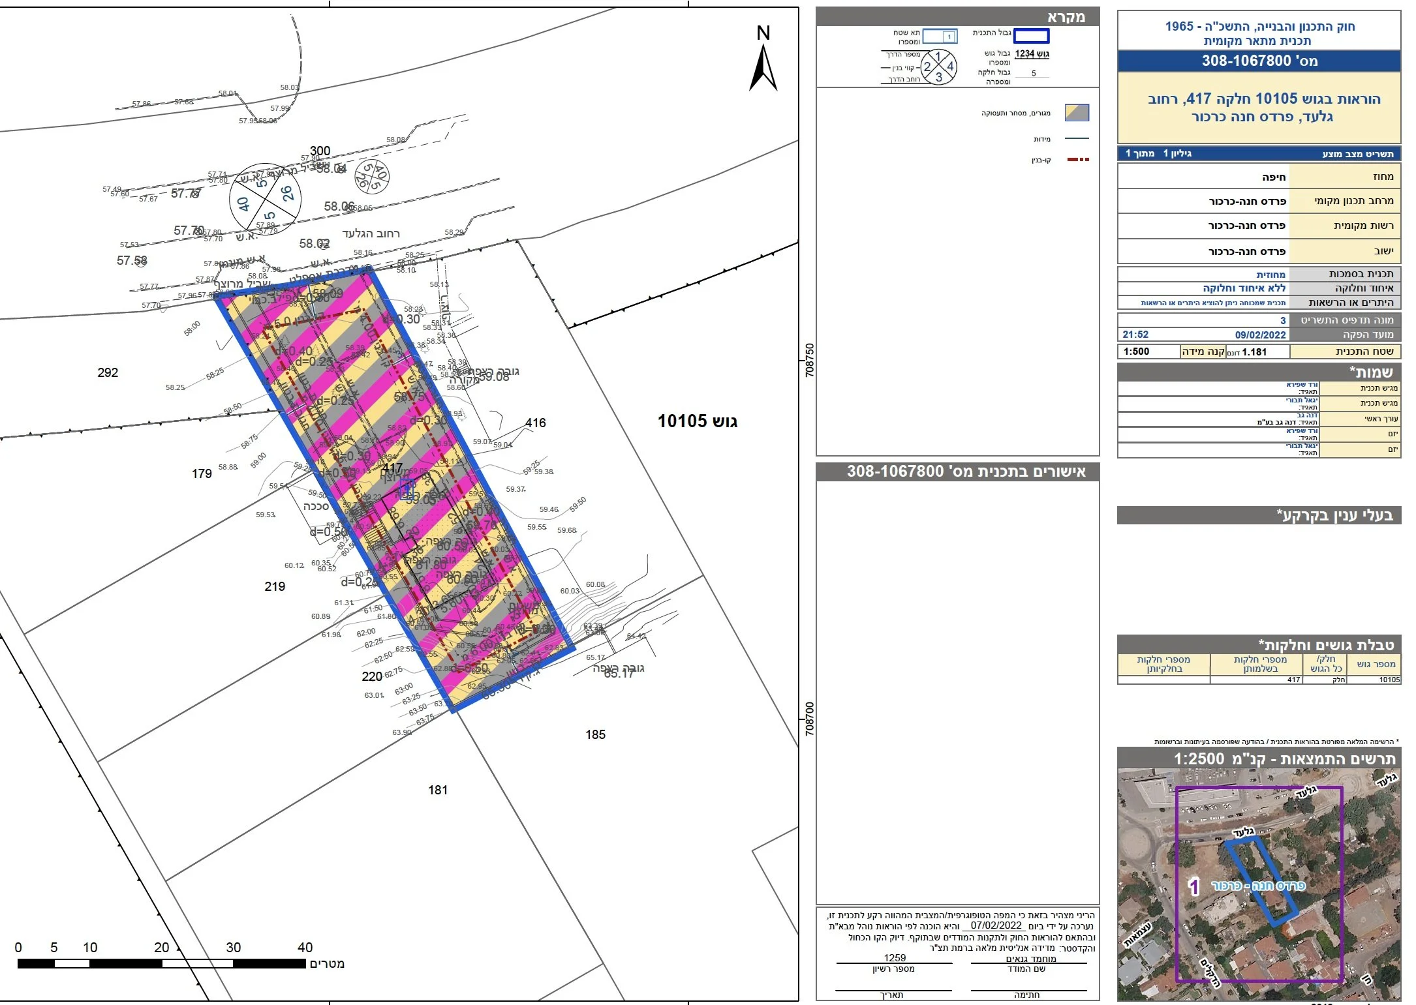This screenshot has width=1416, height=1005.
Task: Click the small tilted road circle marked 40/26/5
Action: point(372,177)
